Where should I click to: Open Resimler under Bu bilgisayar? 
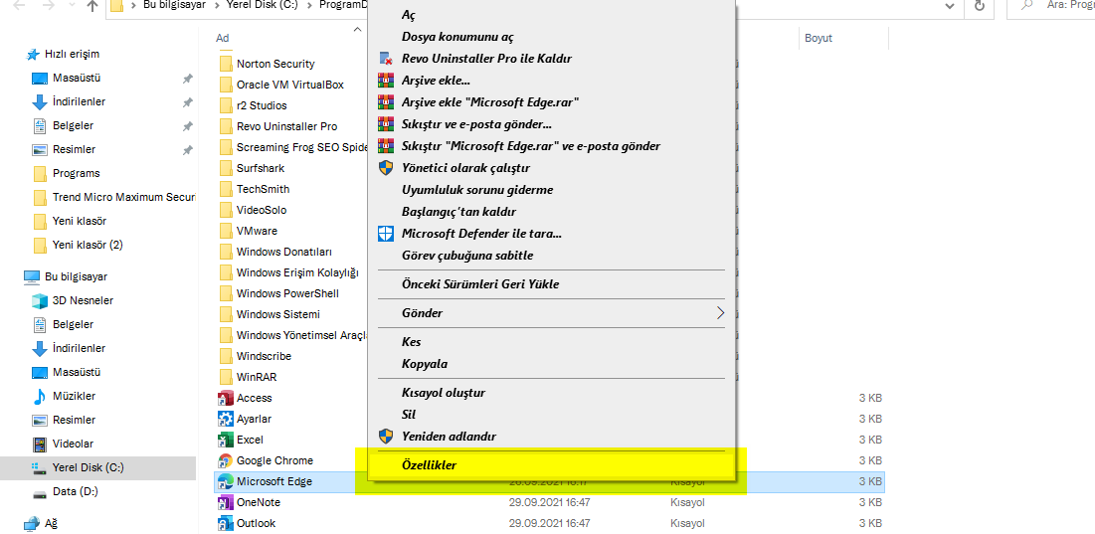[74, 421]
